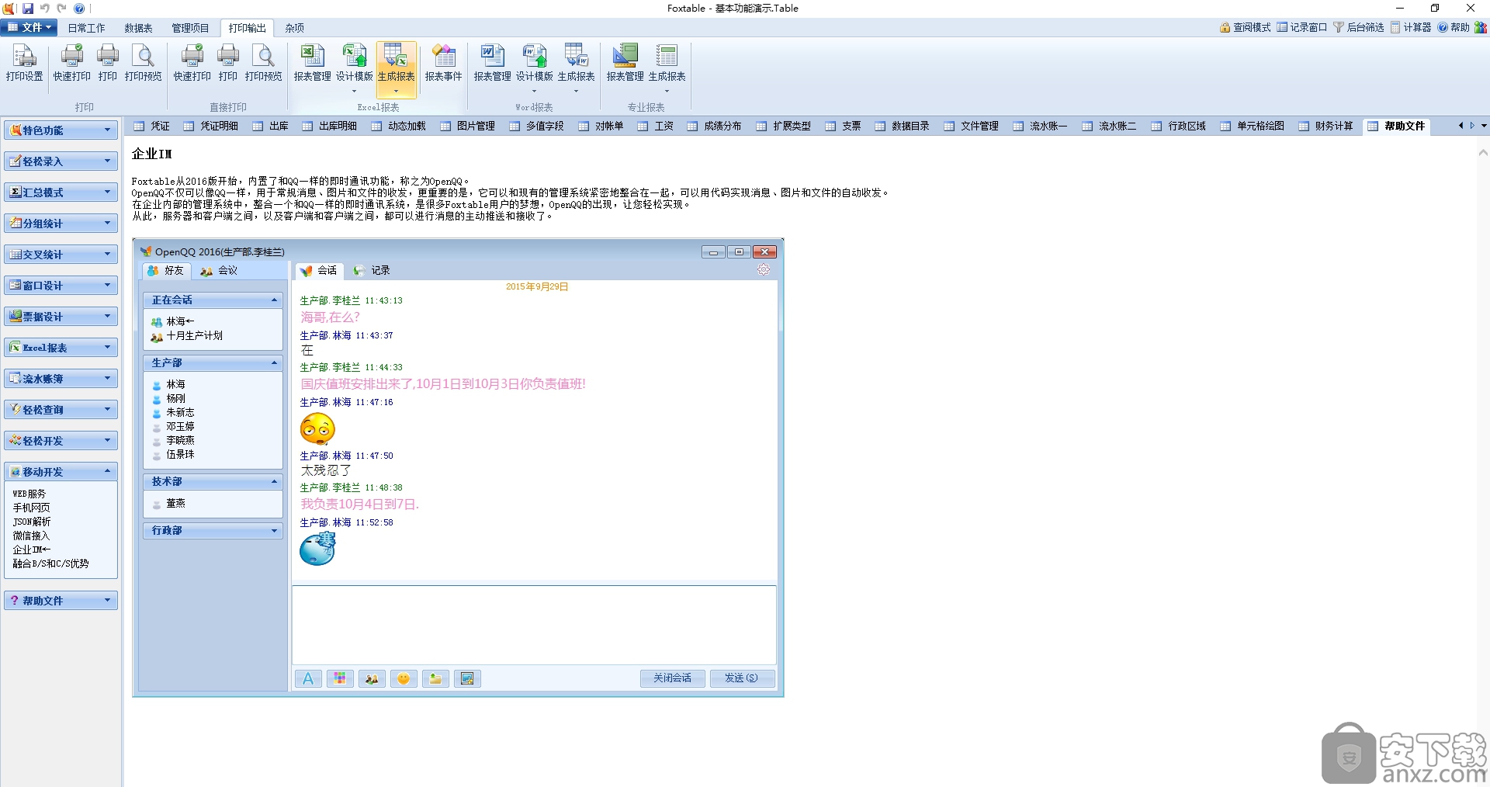The image size is (1490, 787).
Task: Click Excel报表 设计模版 icon
Action: click(355, 67)
